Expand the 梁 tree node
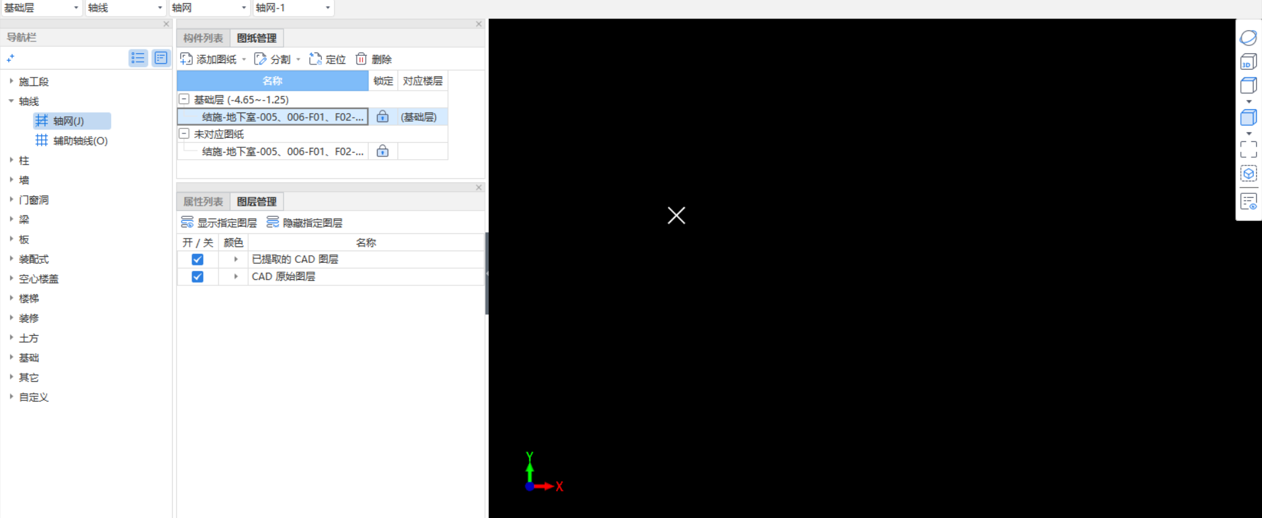 (x=11, y=220)
